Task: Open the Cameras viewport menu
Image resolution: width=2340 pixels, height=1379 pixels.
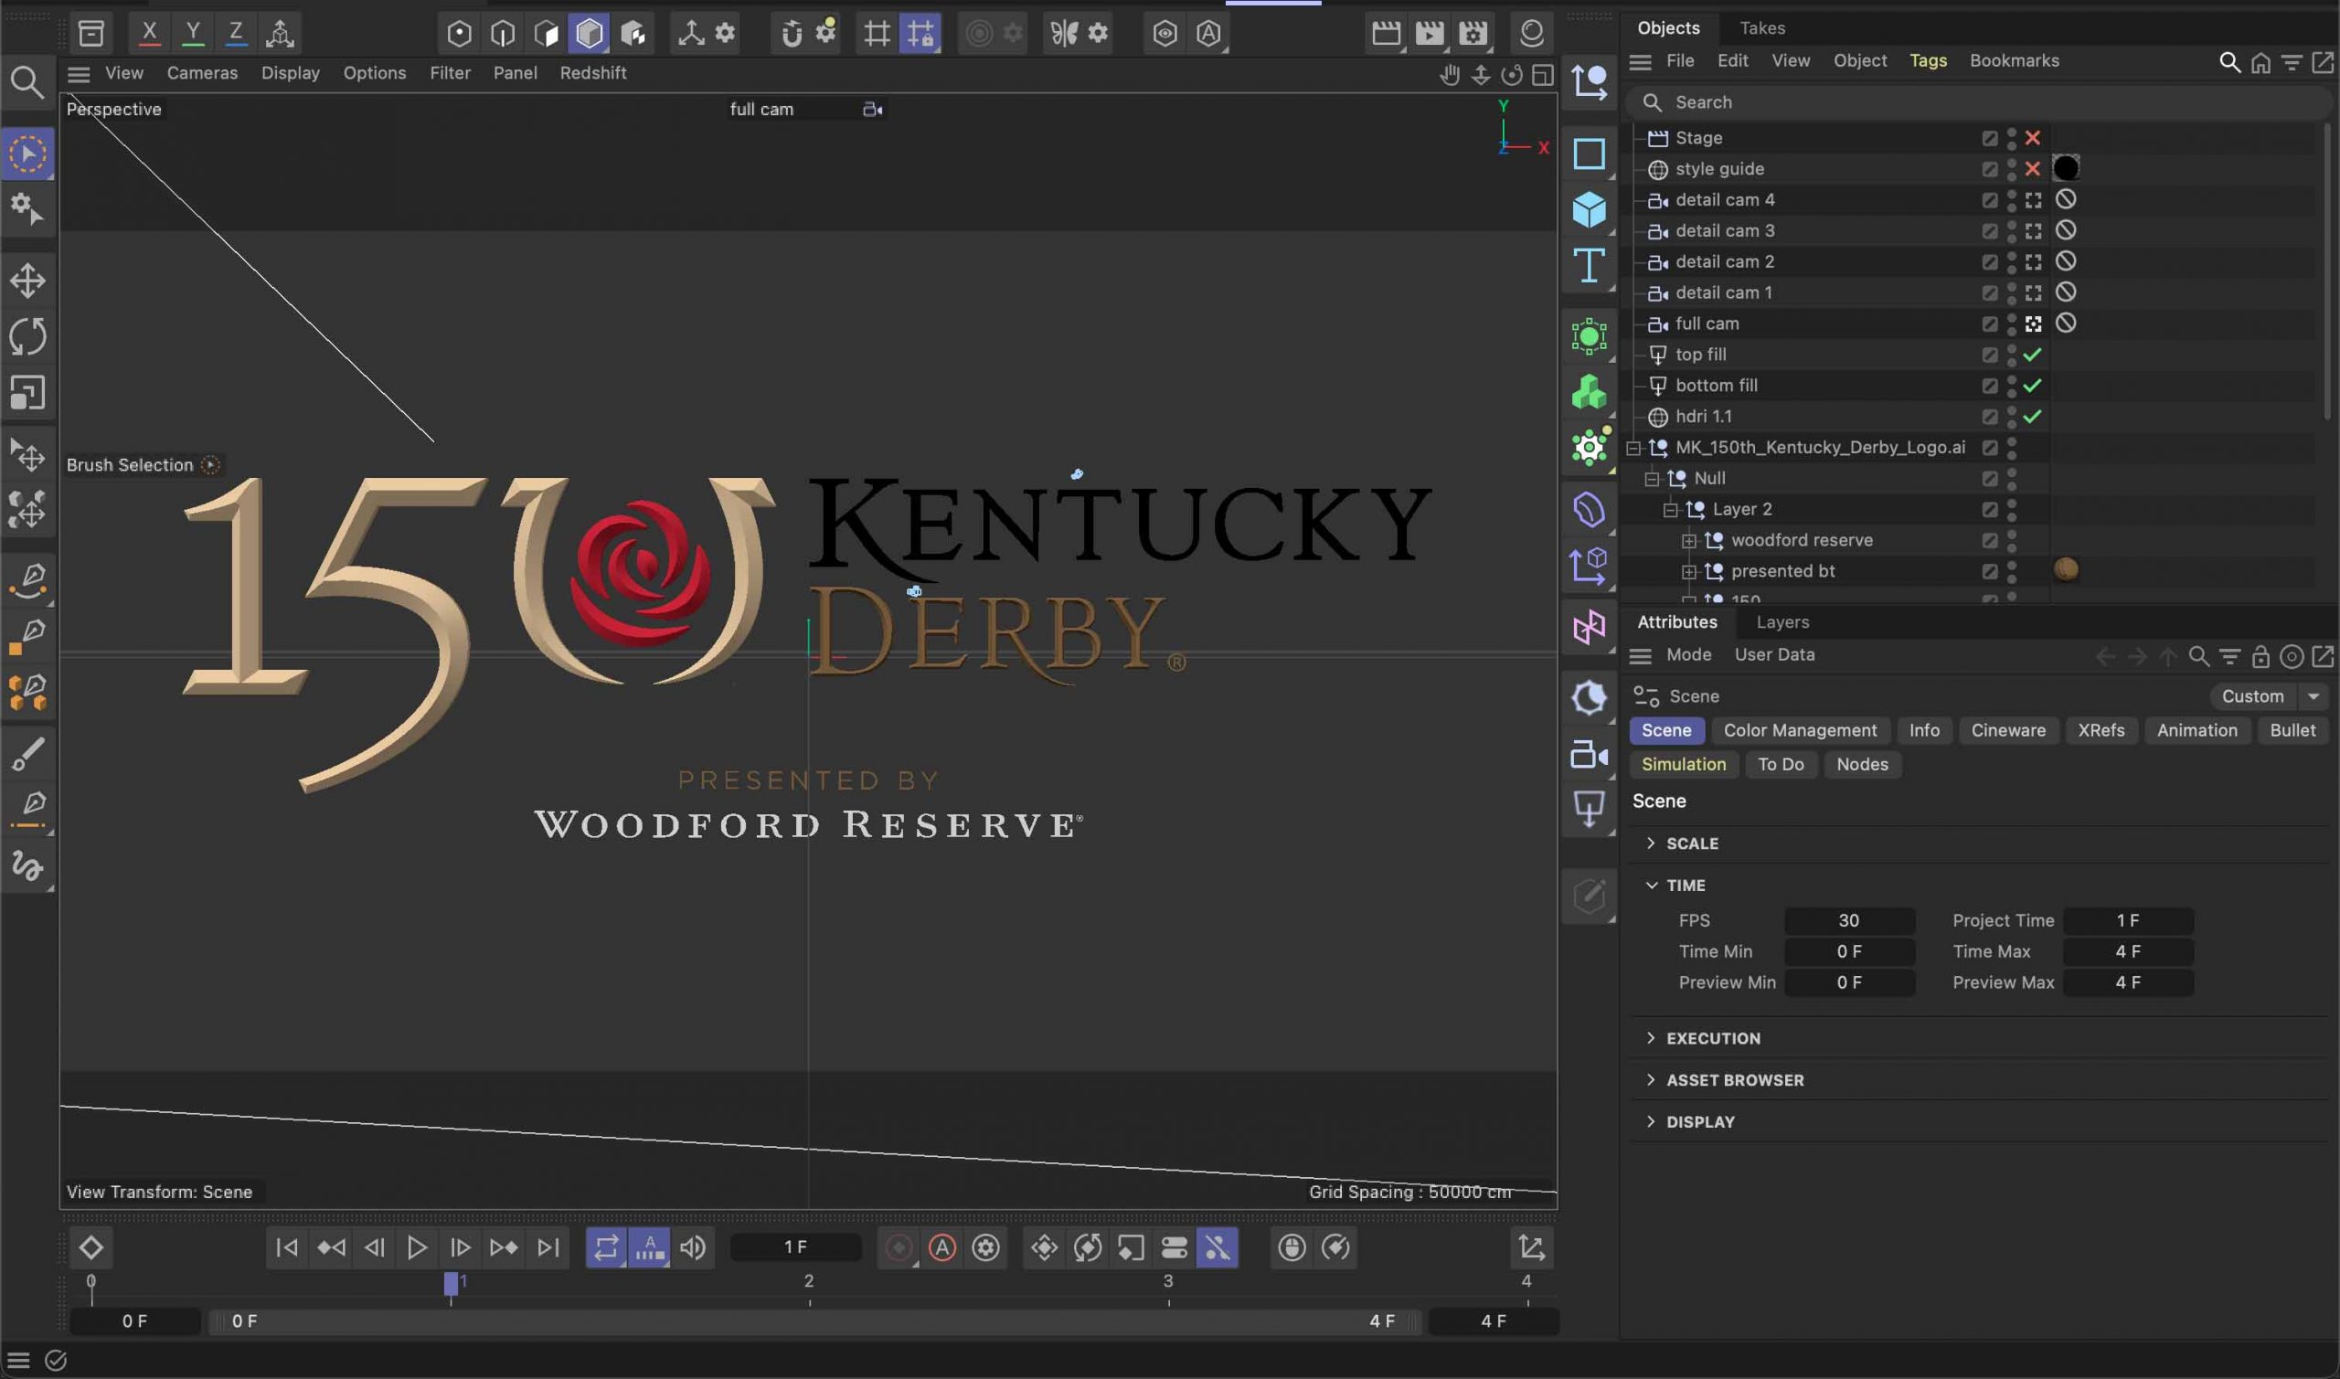Action: pyautogui.click(x=202, y=72)
